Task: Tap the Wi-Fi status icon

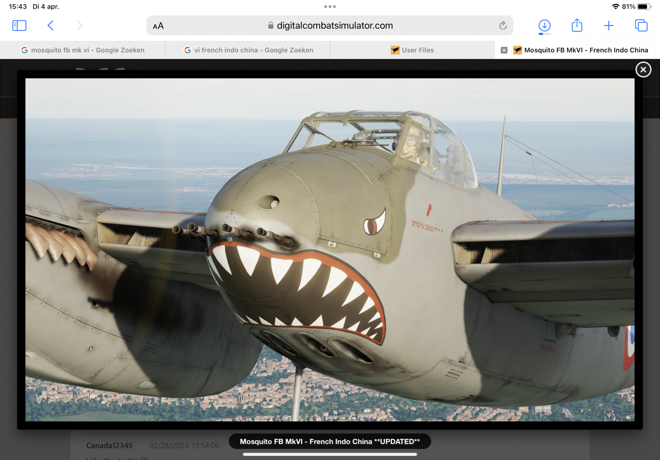Action: (615, 7)
